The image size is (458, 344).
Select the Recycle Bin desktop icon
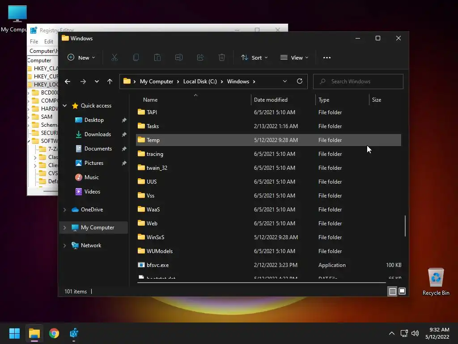click(x=436, y=282)
